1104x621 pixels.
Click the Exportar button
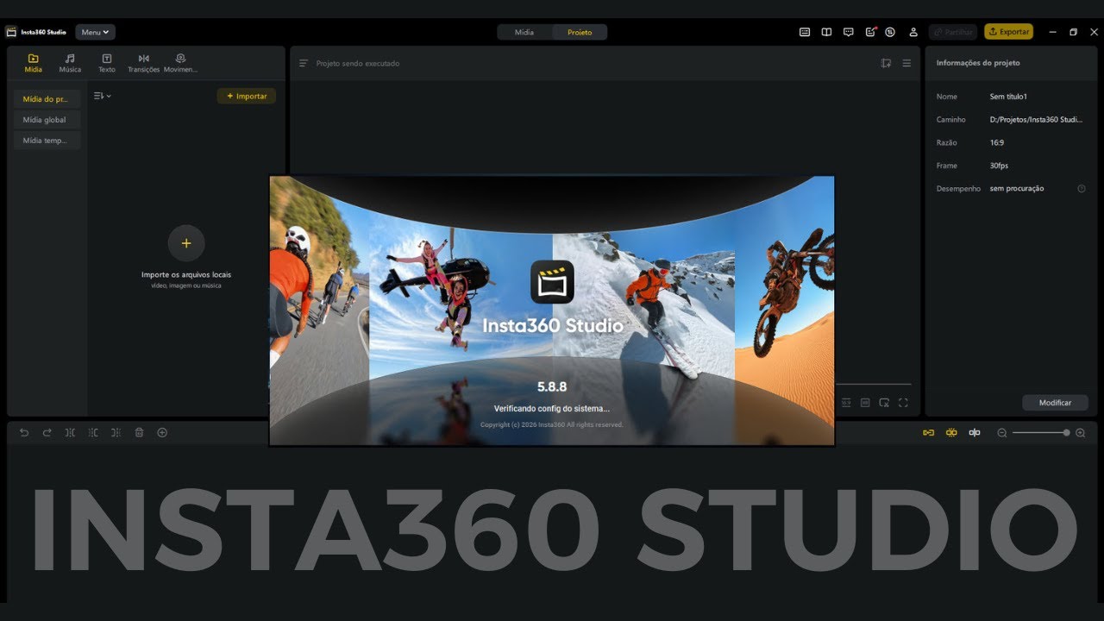pos(1008,32)
